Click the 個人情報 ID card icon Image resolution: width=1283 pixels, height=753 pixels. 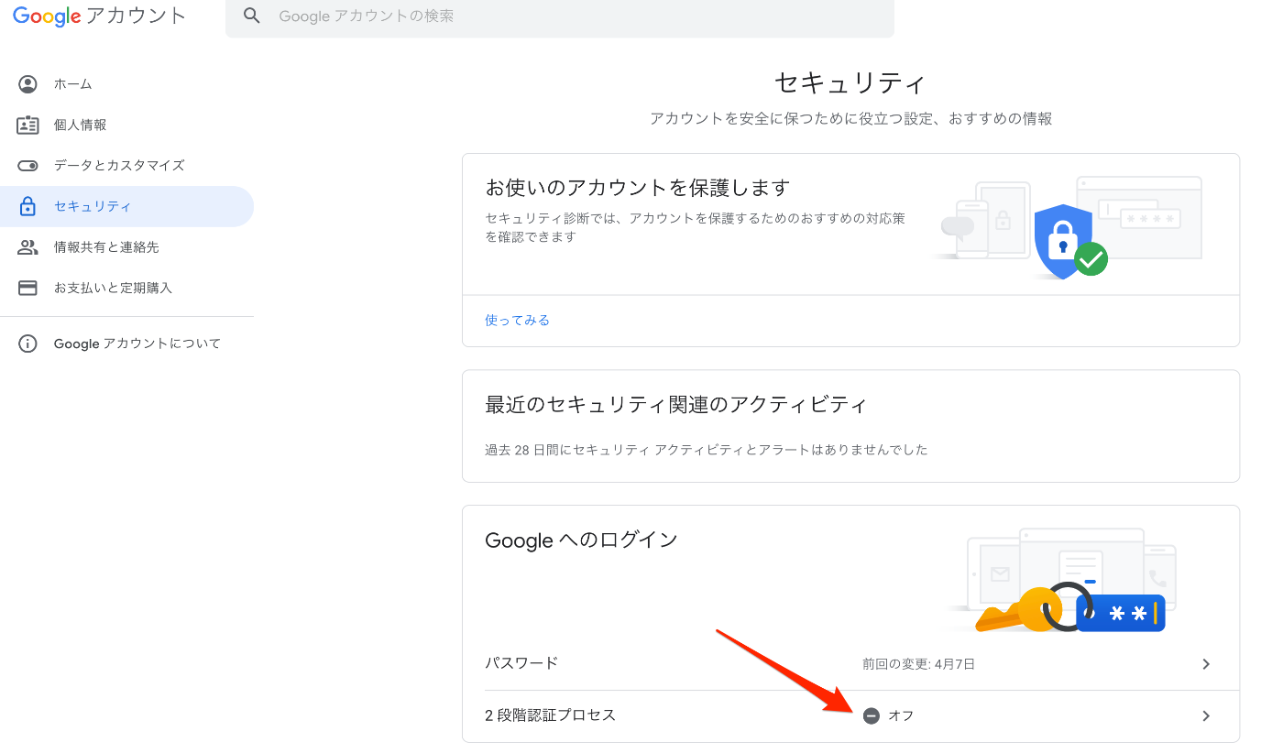tap(28, 125)
